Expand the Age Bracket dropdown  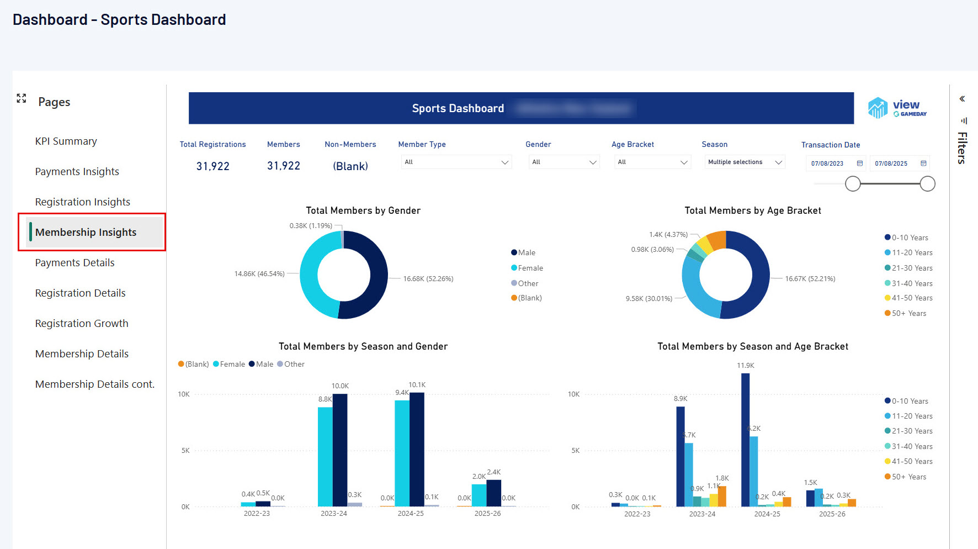[x=652, y=162]
